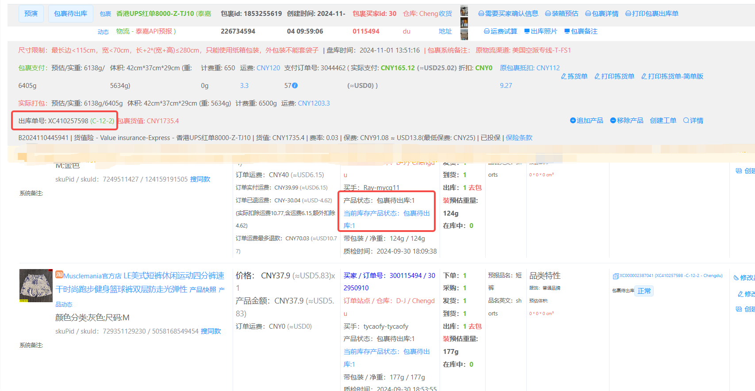755x391 pixels.
Task: Open order number 300115494 link
Action: point(406,276)
